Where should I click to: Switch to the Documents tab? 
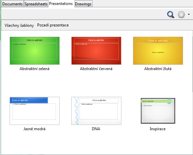pos(12,4)
